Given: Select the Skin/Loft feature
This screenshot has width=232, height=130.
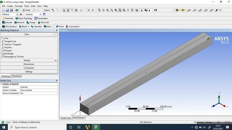Looking at the screenshot, I should pyautogui.click(x=43, y=22).
